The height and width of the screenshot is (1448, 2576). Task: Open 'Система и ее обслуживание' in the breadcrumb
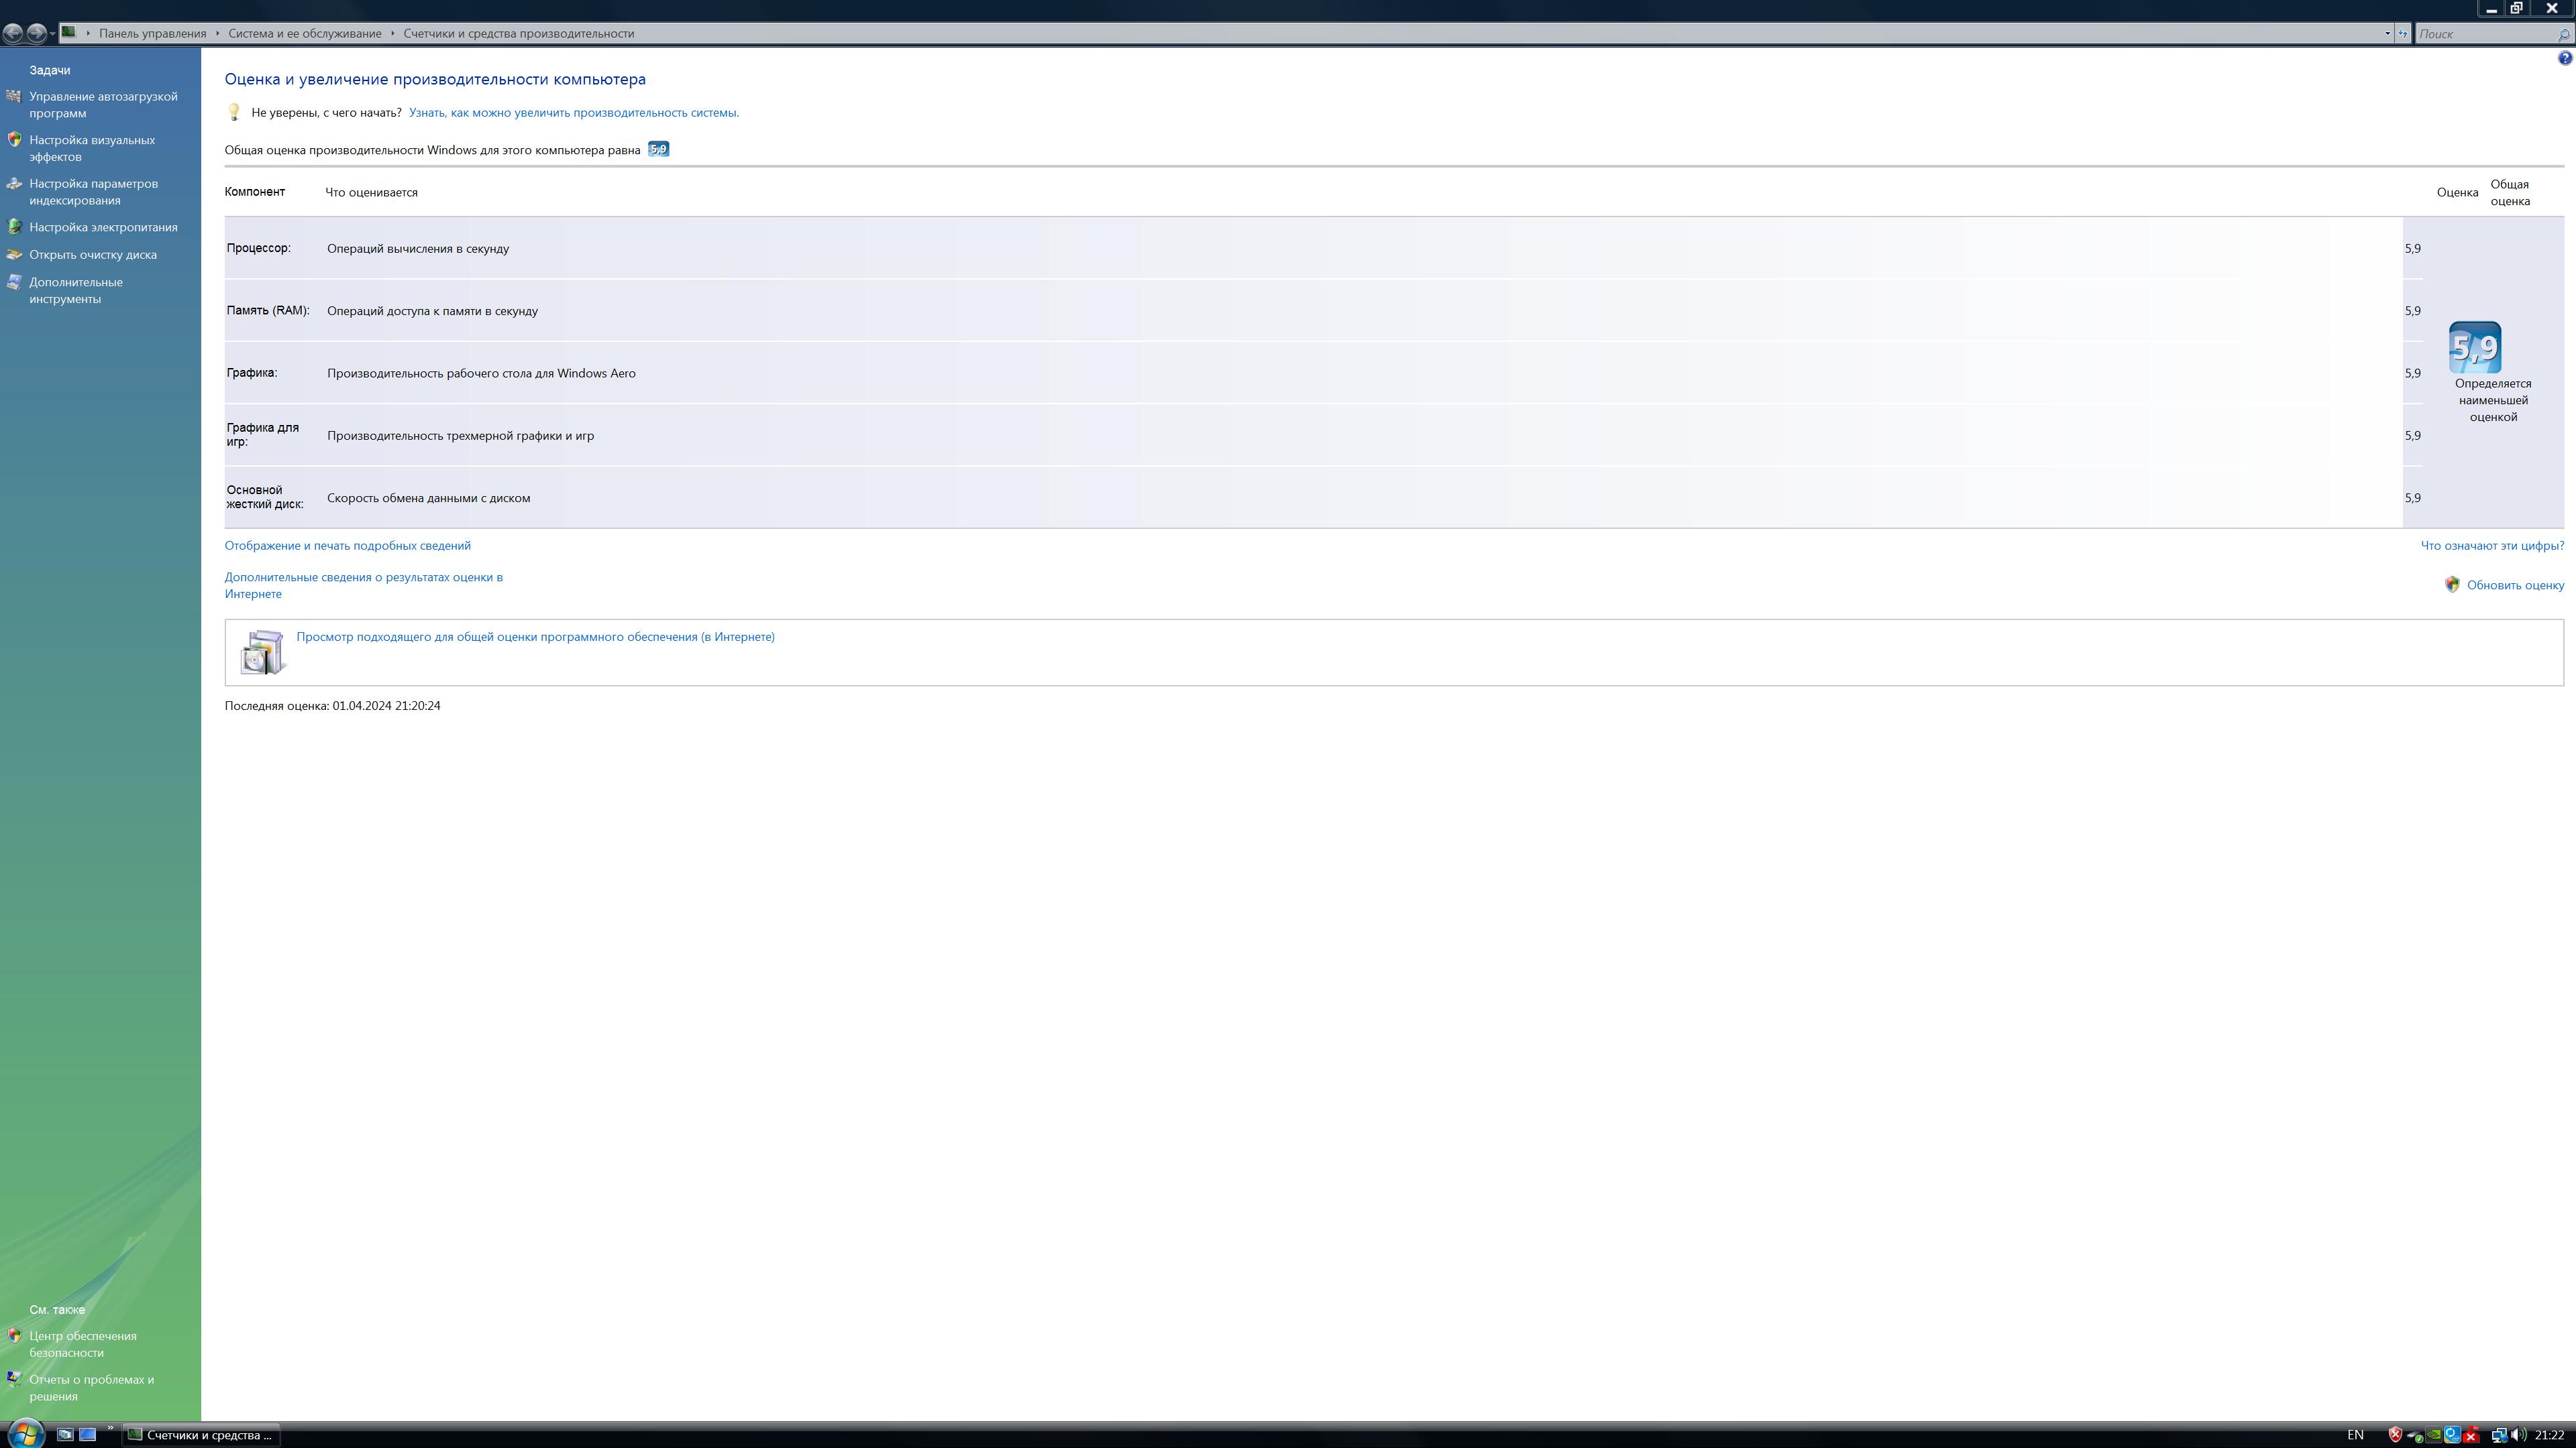(304, 33)
